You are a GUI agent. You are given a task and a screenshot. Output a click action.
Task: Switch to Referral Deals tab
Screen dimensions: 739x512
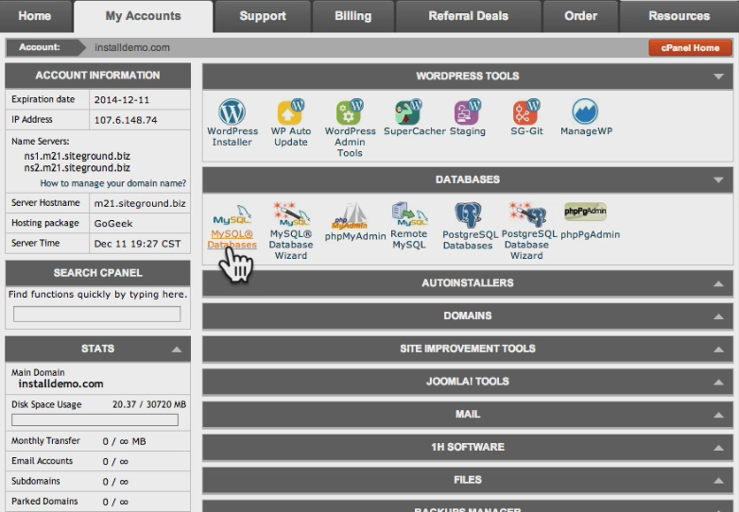coord(469,16)
